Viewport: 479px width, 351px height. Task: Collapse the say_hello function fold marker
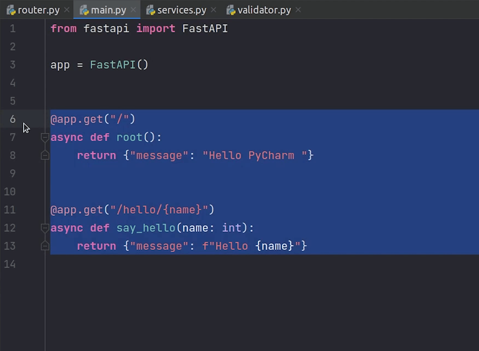pyautogui.click(x=45, y=228)
